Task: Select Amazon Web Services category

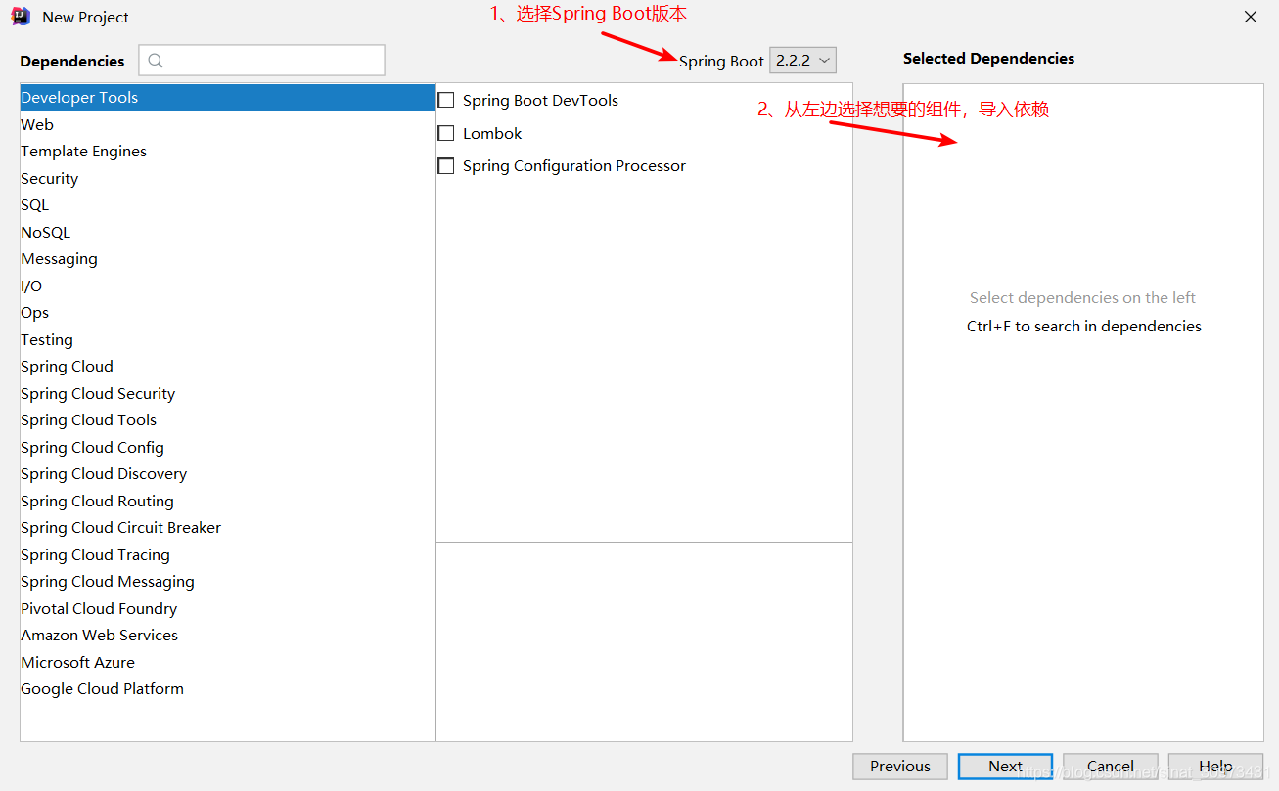Action: pyautogui.click(x=228, y=636)
